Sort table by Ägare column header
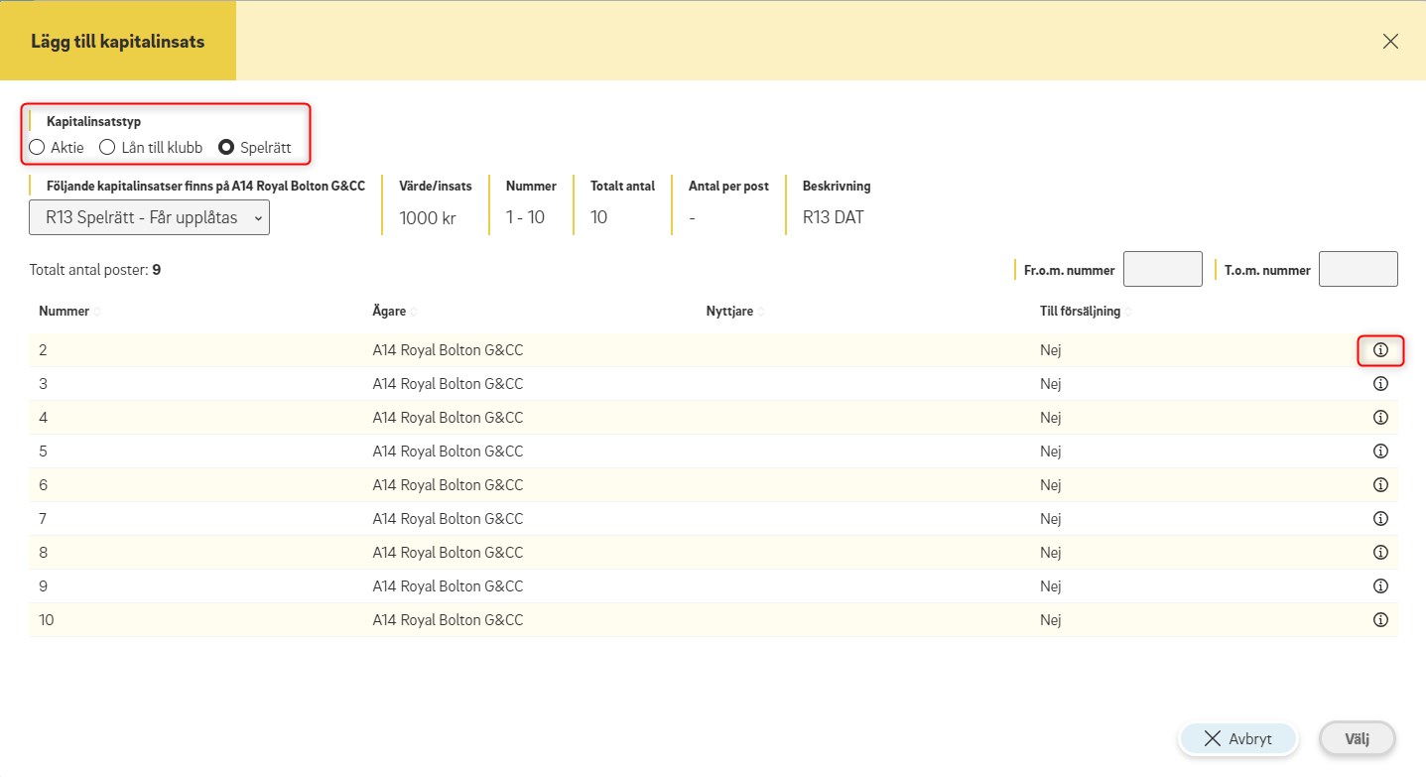The width and height of the screenshot is (1426, 777). click(x=389, y=312)
